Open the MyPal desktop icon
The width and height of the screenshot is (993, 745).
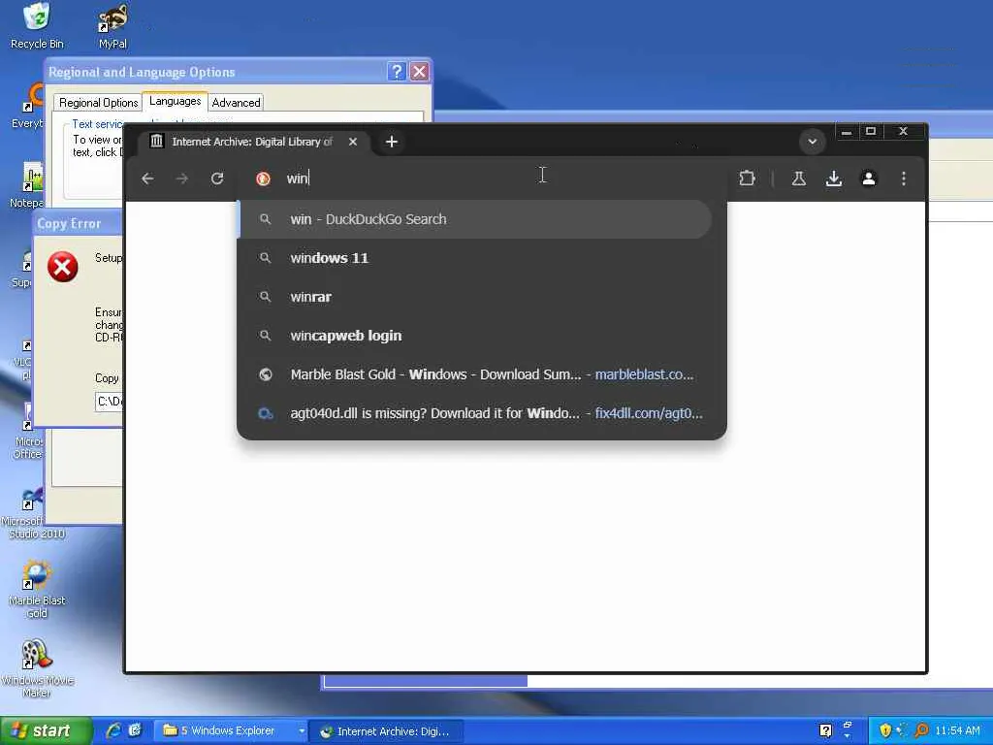coord(112,25)
